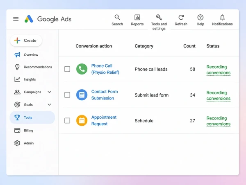Open Billing in sidebar

(28, 130)
